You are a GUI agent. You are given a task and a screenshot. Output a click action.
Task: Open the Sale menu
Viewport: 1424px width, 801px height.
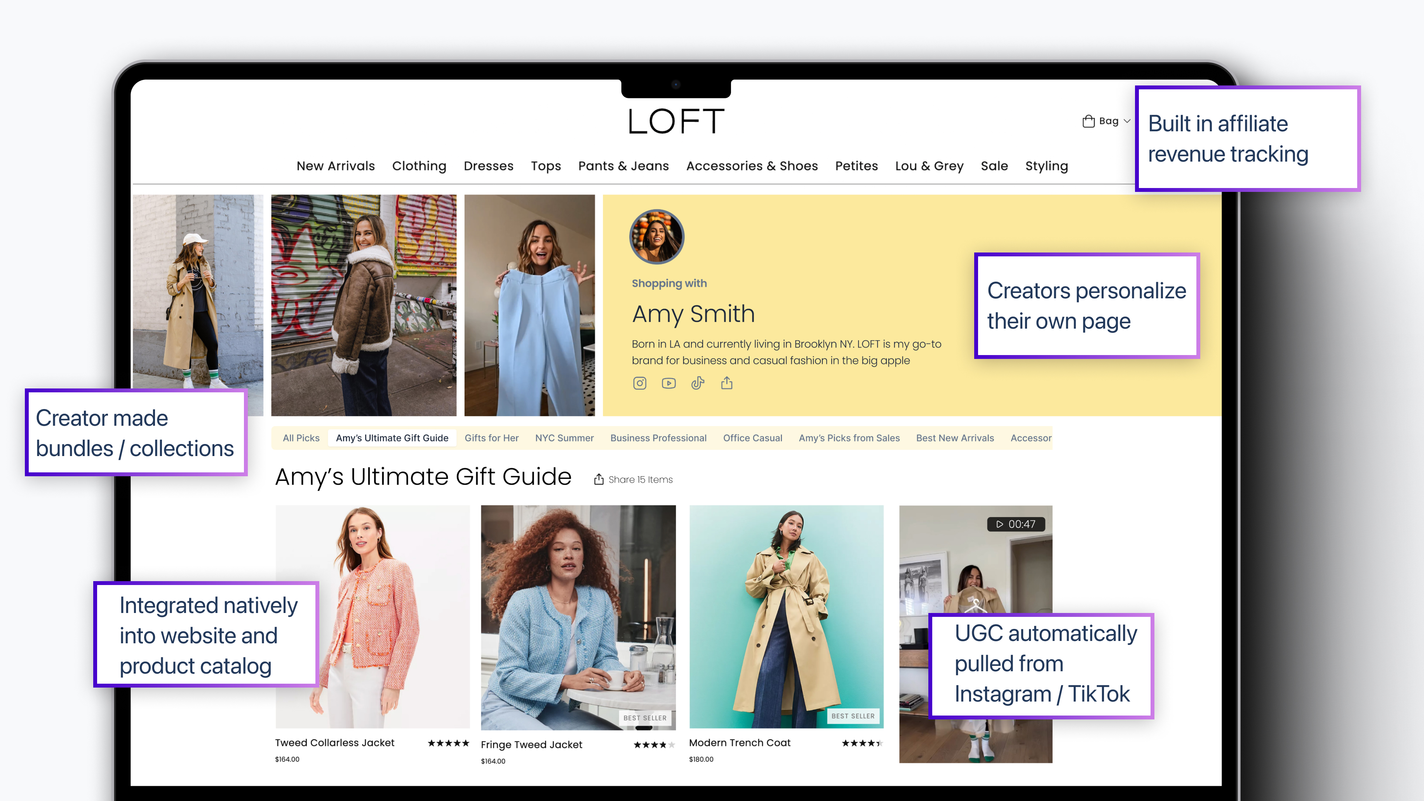click(x=994, y=166)
